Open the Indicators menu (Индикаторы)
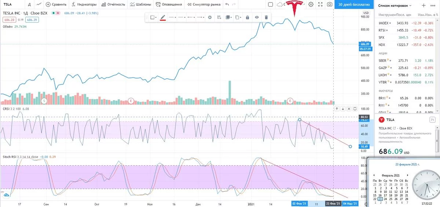The image size is (440, 207). pyautogui.click(x=84, y=4)
